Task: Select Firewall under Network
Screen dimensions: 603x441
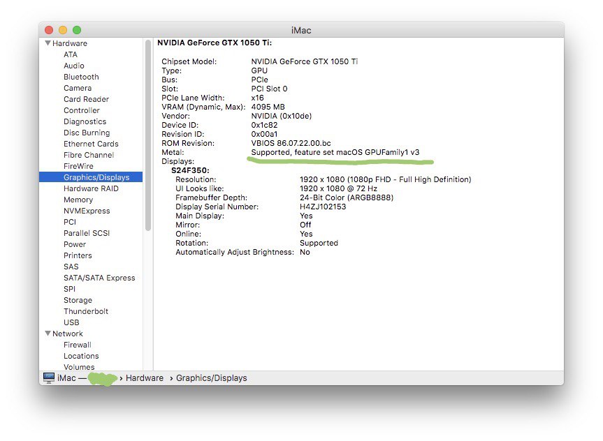Action: (x=78, y=345)
